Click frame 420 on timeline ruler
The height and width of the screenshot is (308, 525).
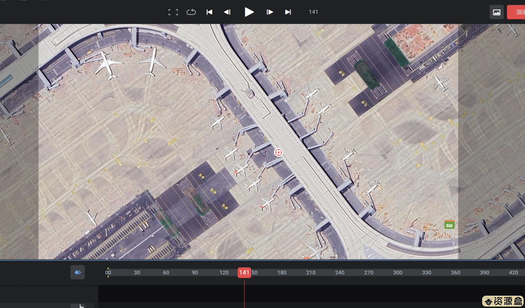pyautogui.click(x=513, y=272)
